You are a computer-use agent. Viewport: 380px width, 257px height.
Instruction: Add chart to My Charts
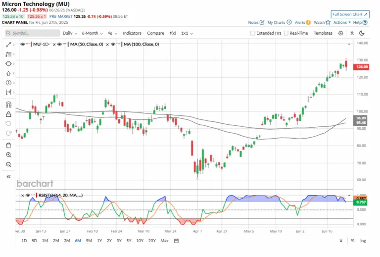[280, 22]
